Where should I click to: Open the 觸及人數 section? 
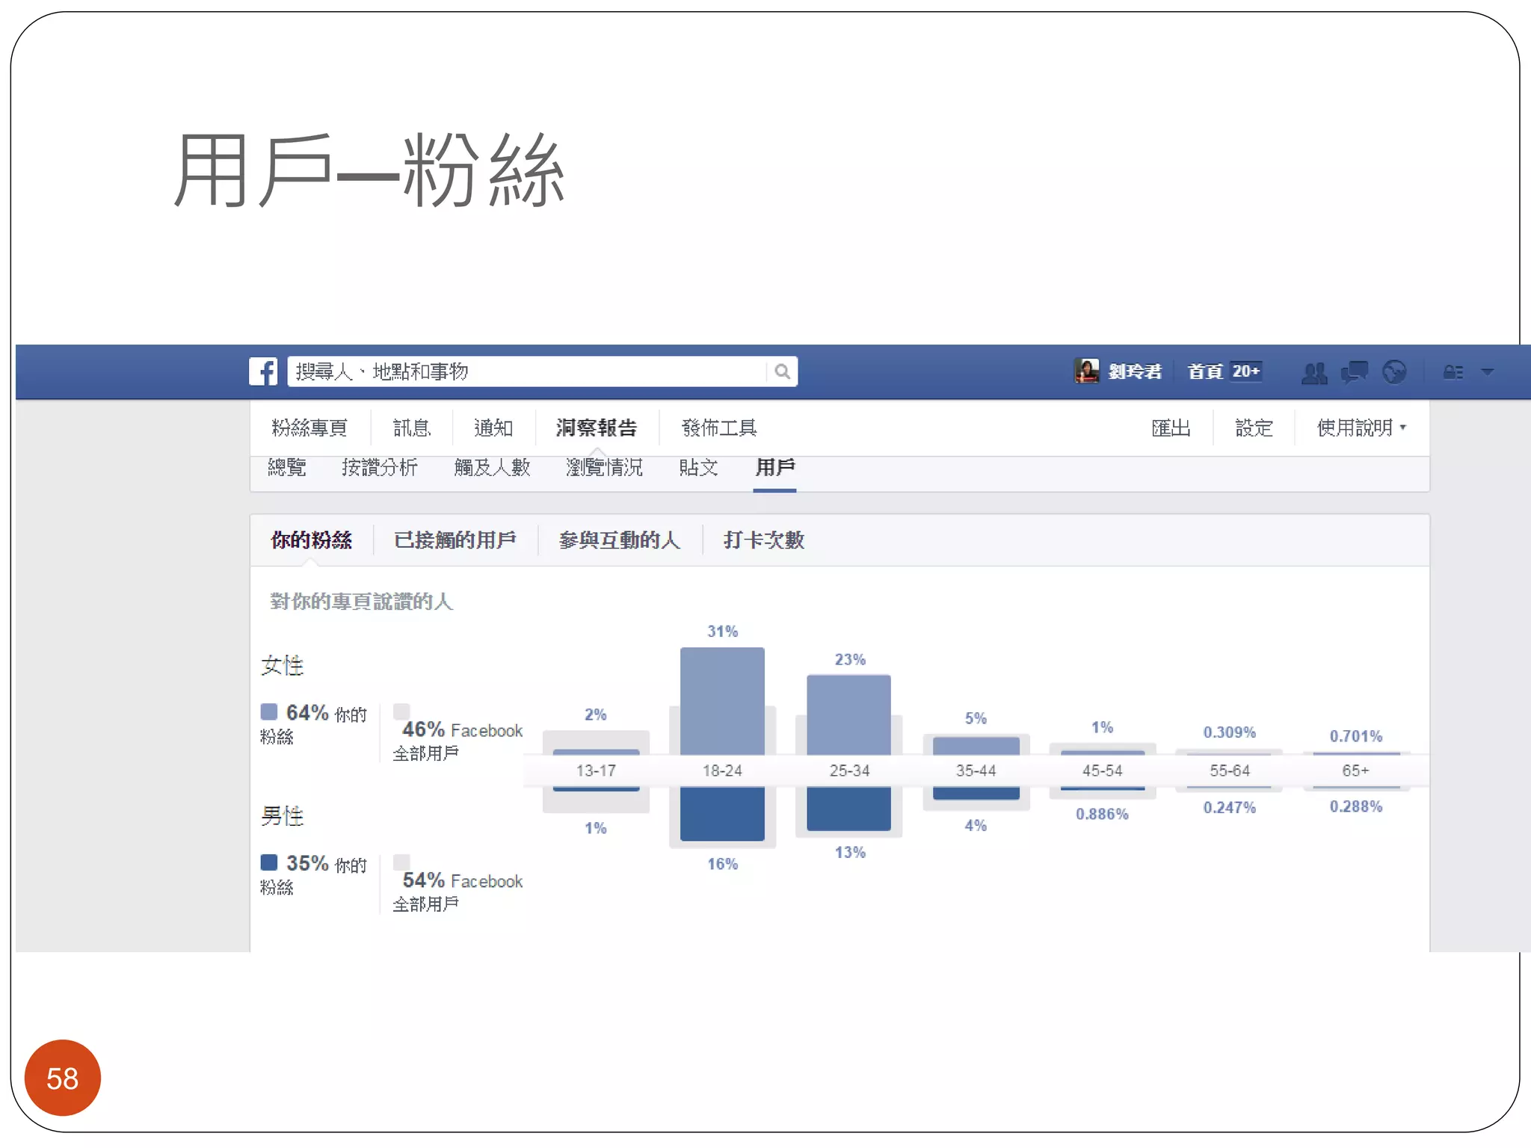[492, 467]
